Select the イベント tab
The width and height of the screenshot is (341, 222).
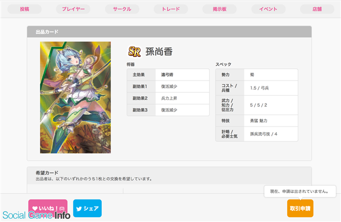(269, 9)
